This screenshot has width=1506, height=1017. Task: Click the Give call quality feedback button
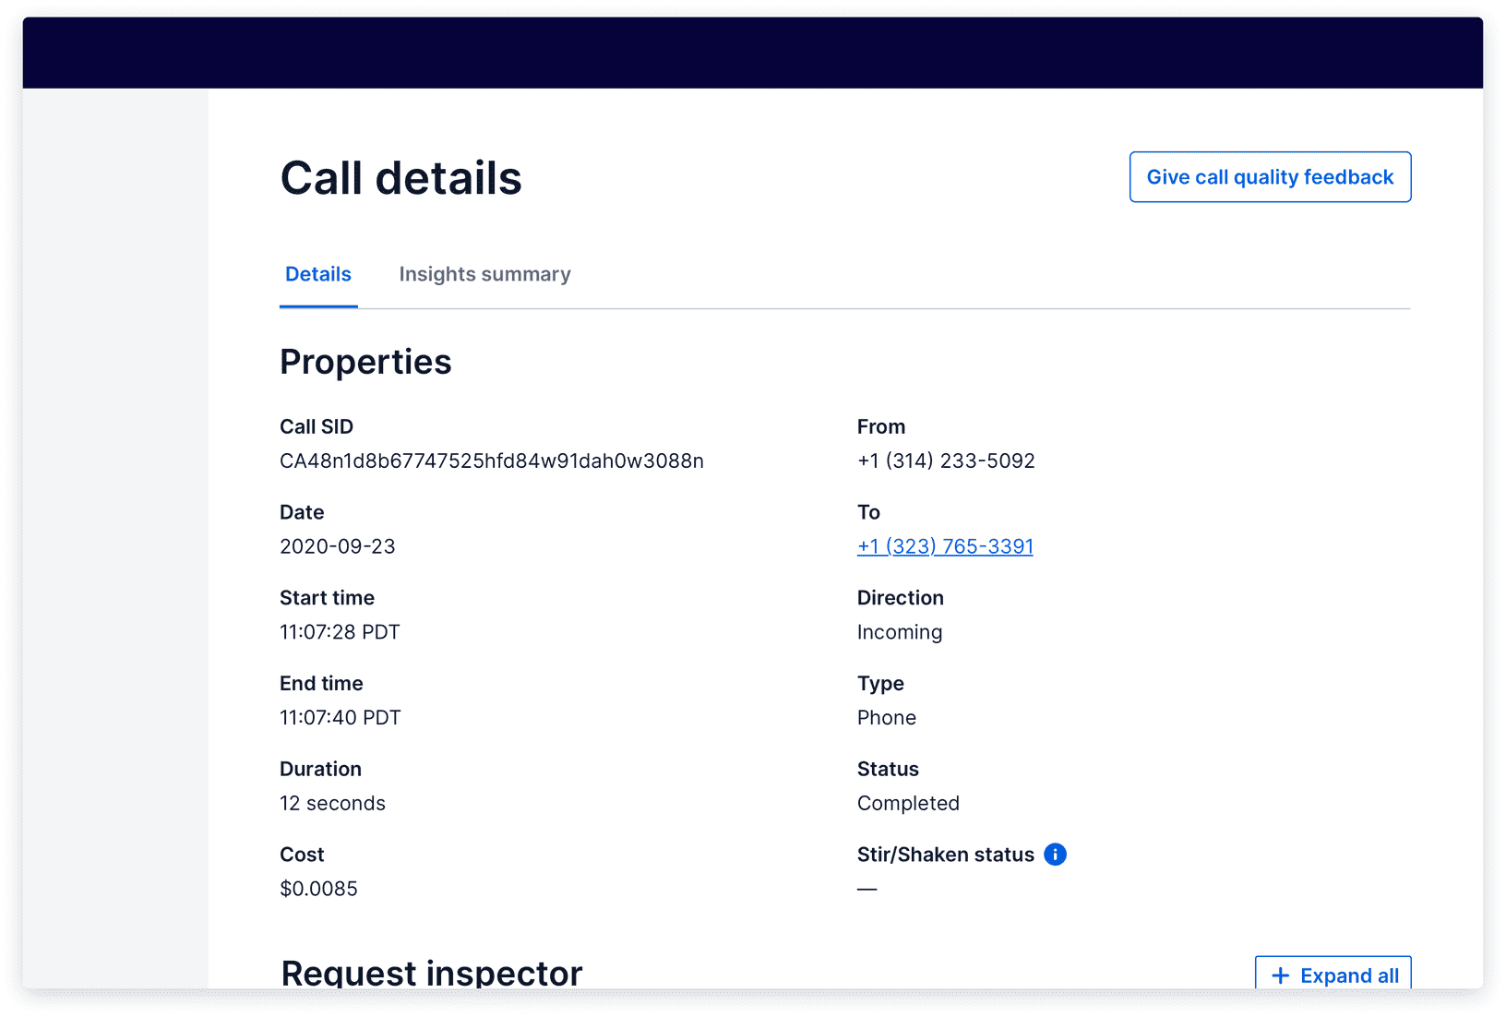[x=1270, y=176]
